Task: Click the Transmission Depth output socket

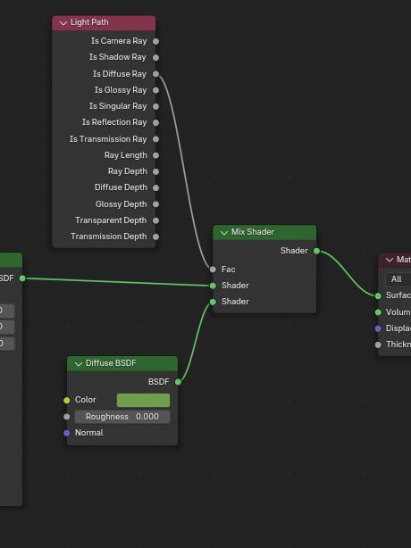Action: (156, 237)
